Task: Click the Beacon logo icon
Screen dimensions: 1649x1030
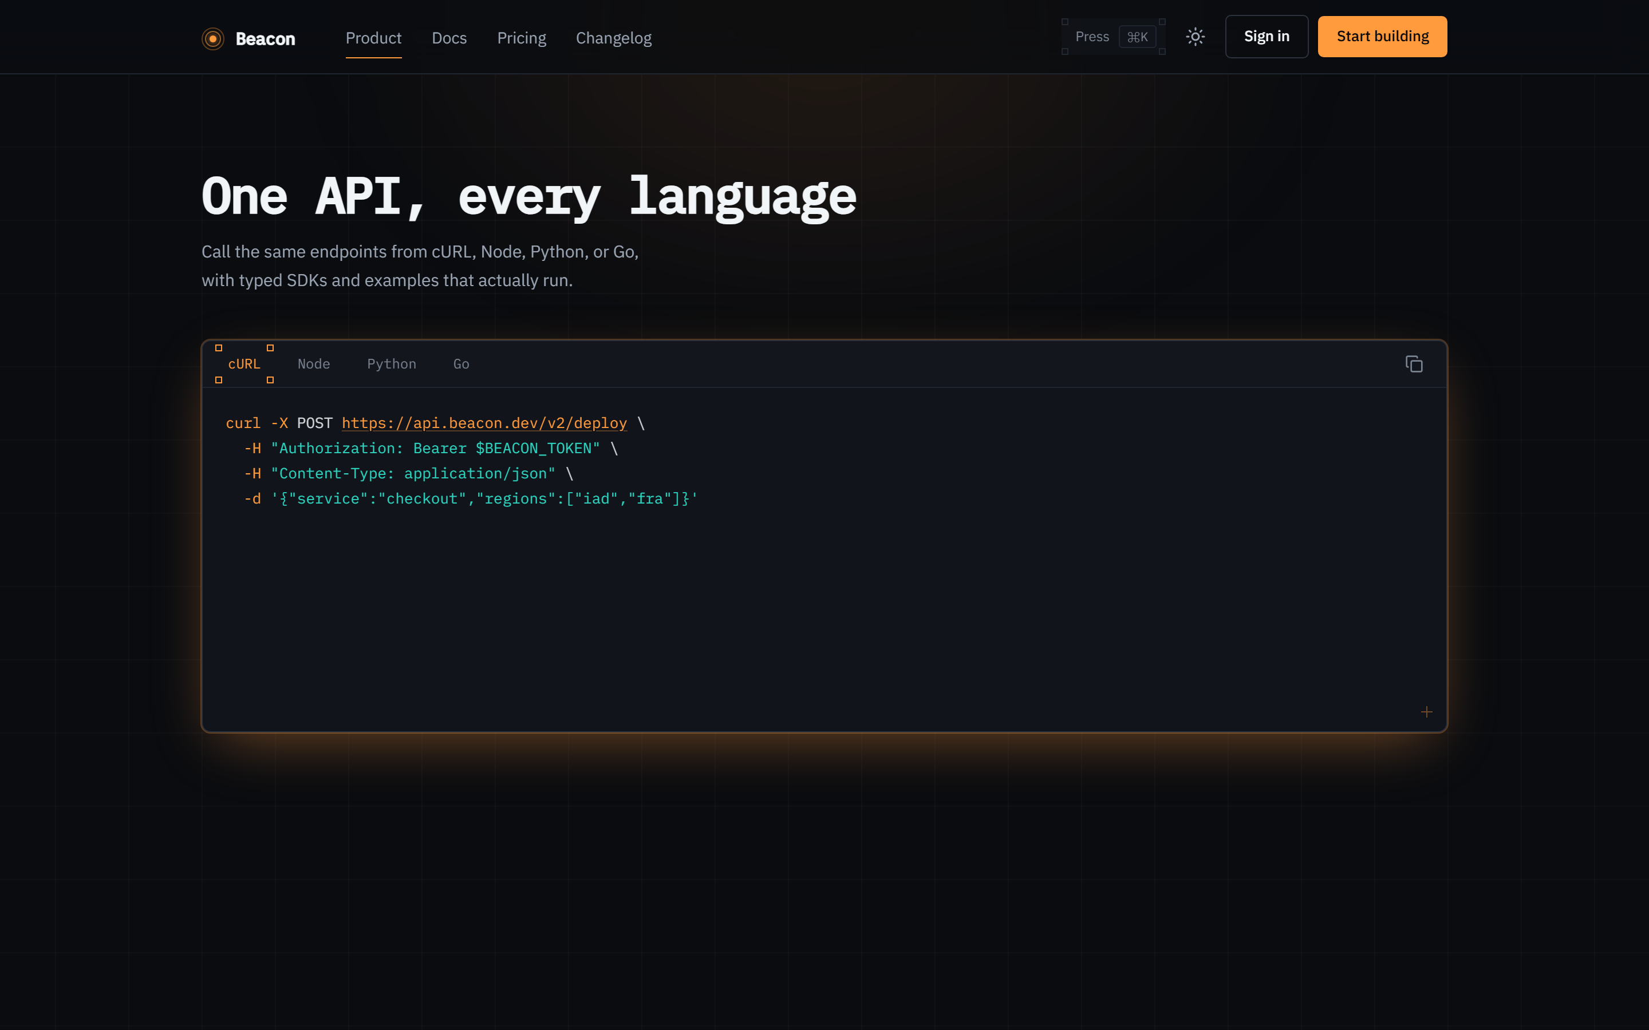Action: click(x=212, y=39)
